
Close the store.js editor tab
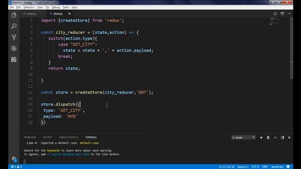70,14
